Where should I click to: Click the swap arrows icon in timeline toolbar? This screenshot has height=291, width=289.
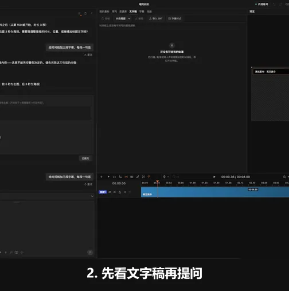pos(120,177)
